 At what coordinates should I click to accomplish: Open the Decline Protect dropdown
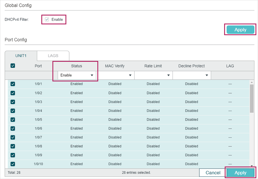192,75
